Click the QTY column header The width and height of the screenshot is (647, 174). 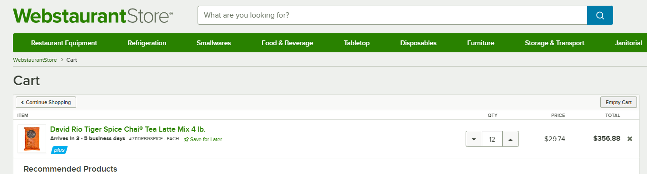[492, 115]
